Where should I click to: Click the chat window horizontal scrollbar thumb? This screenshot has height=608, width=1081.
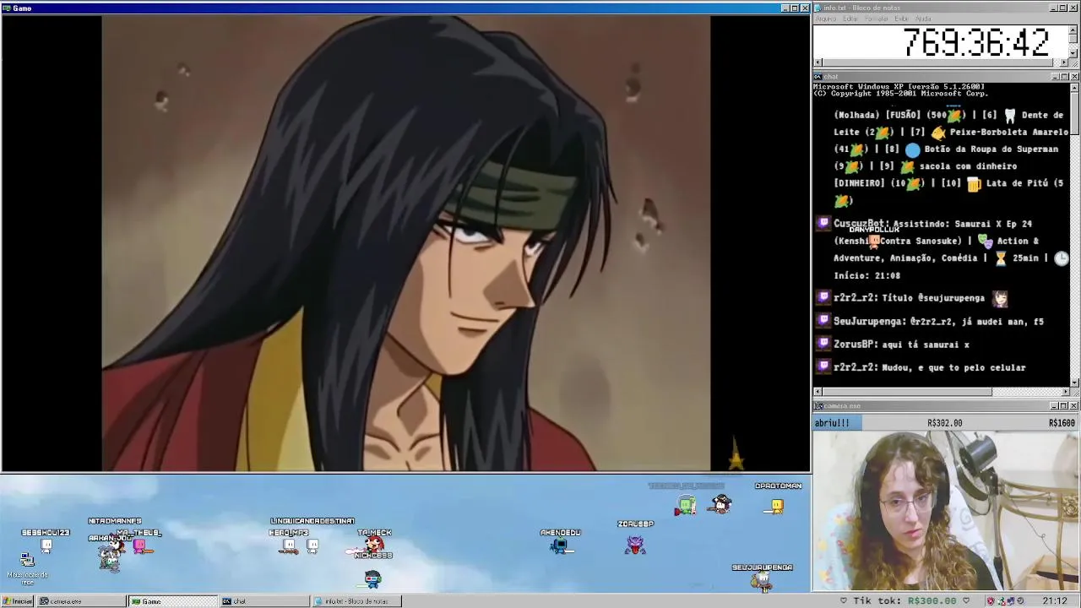tap(907, 392)
